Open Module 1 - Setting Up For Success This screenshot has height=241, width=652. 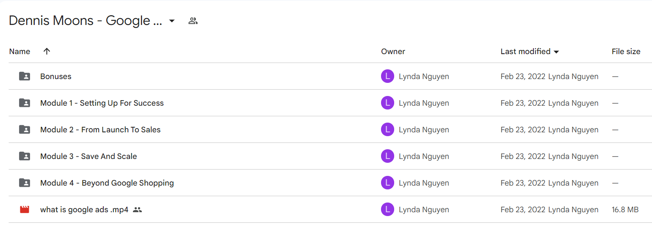click(102, 103)
